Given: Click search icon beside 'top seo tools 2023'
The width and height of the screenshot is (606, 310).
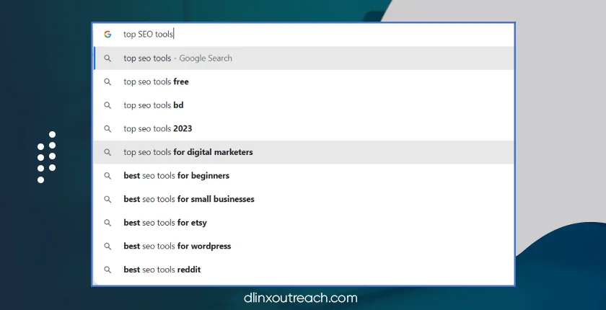Looking at the screenshot, I should [x=107, y=129].
